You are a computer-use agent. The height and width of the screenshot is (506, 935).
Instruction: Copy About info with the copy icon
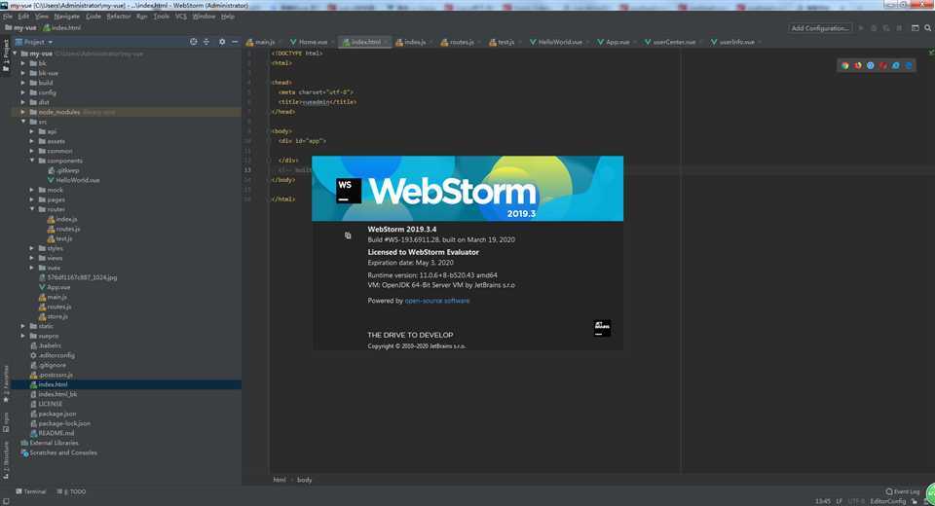click(348, 235)
